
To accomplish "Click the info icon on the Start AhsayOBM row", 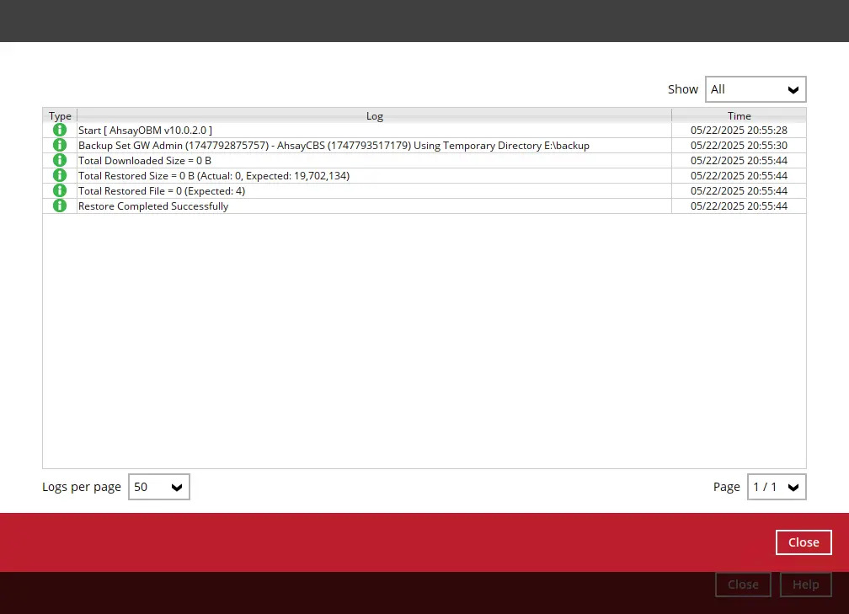I will [x=59, y=130].
